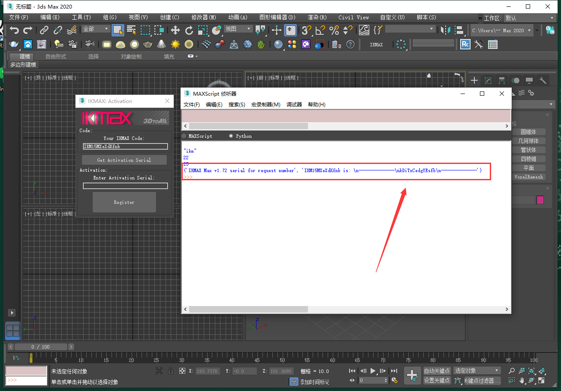Screen dimensions: 561x391
Task: Open 宏录制器(M) menu in MAXScript listener
Action: 265,105
